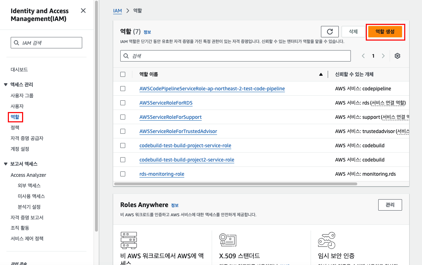
Task: Open AWSServiceRoleForTrustedAdvisor role
Action: [178, 131]
